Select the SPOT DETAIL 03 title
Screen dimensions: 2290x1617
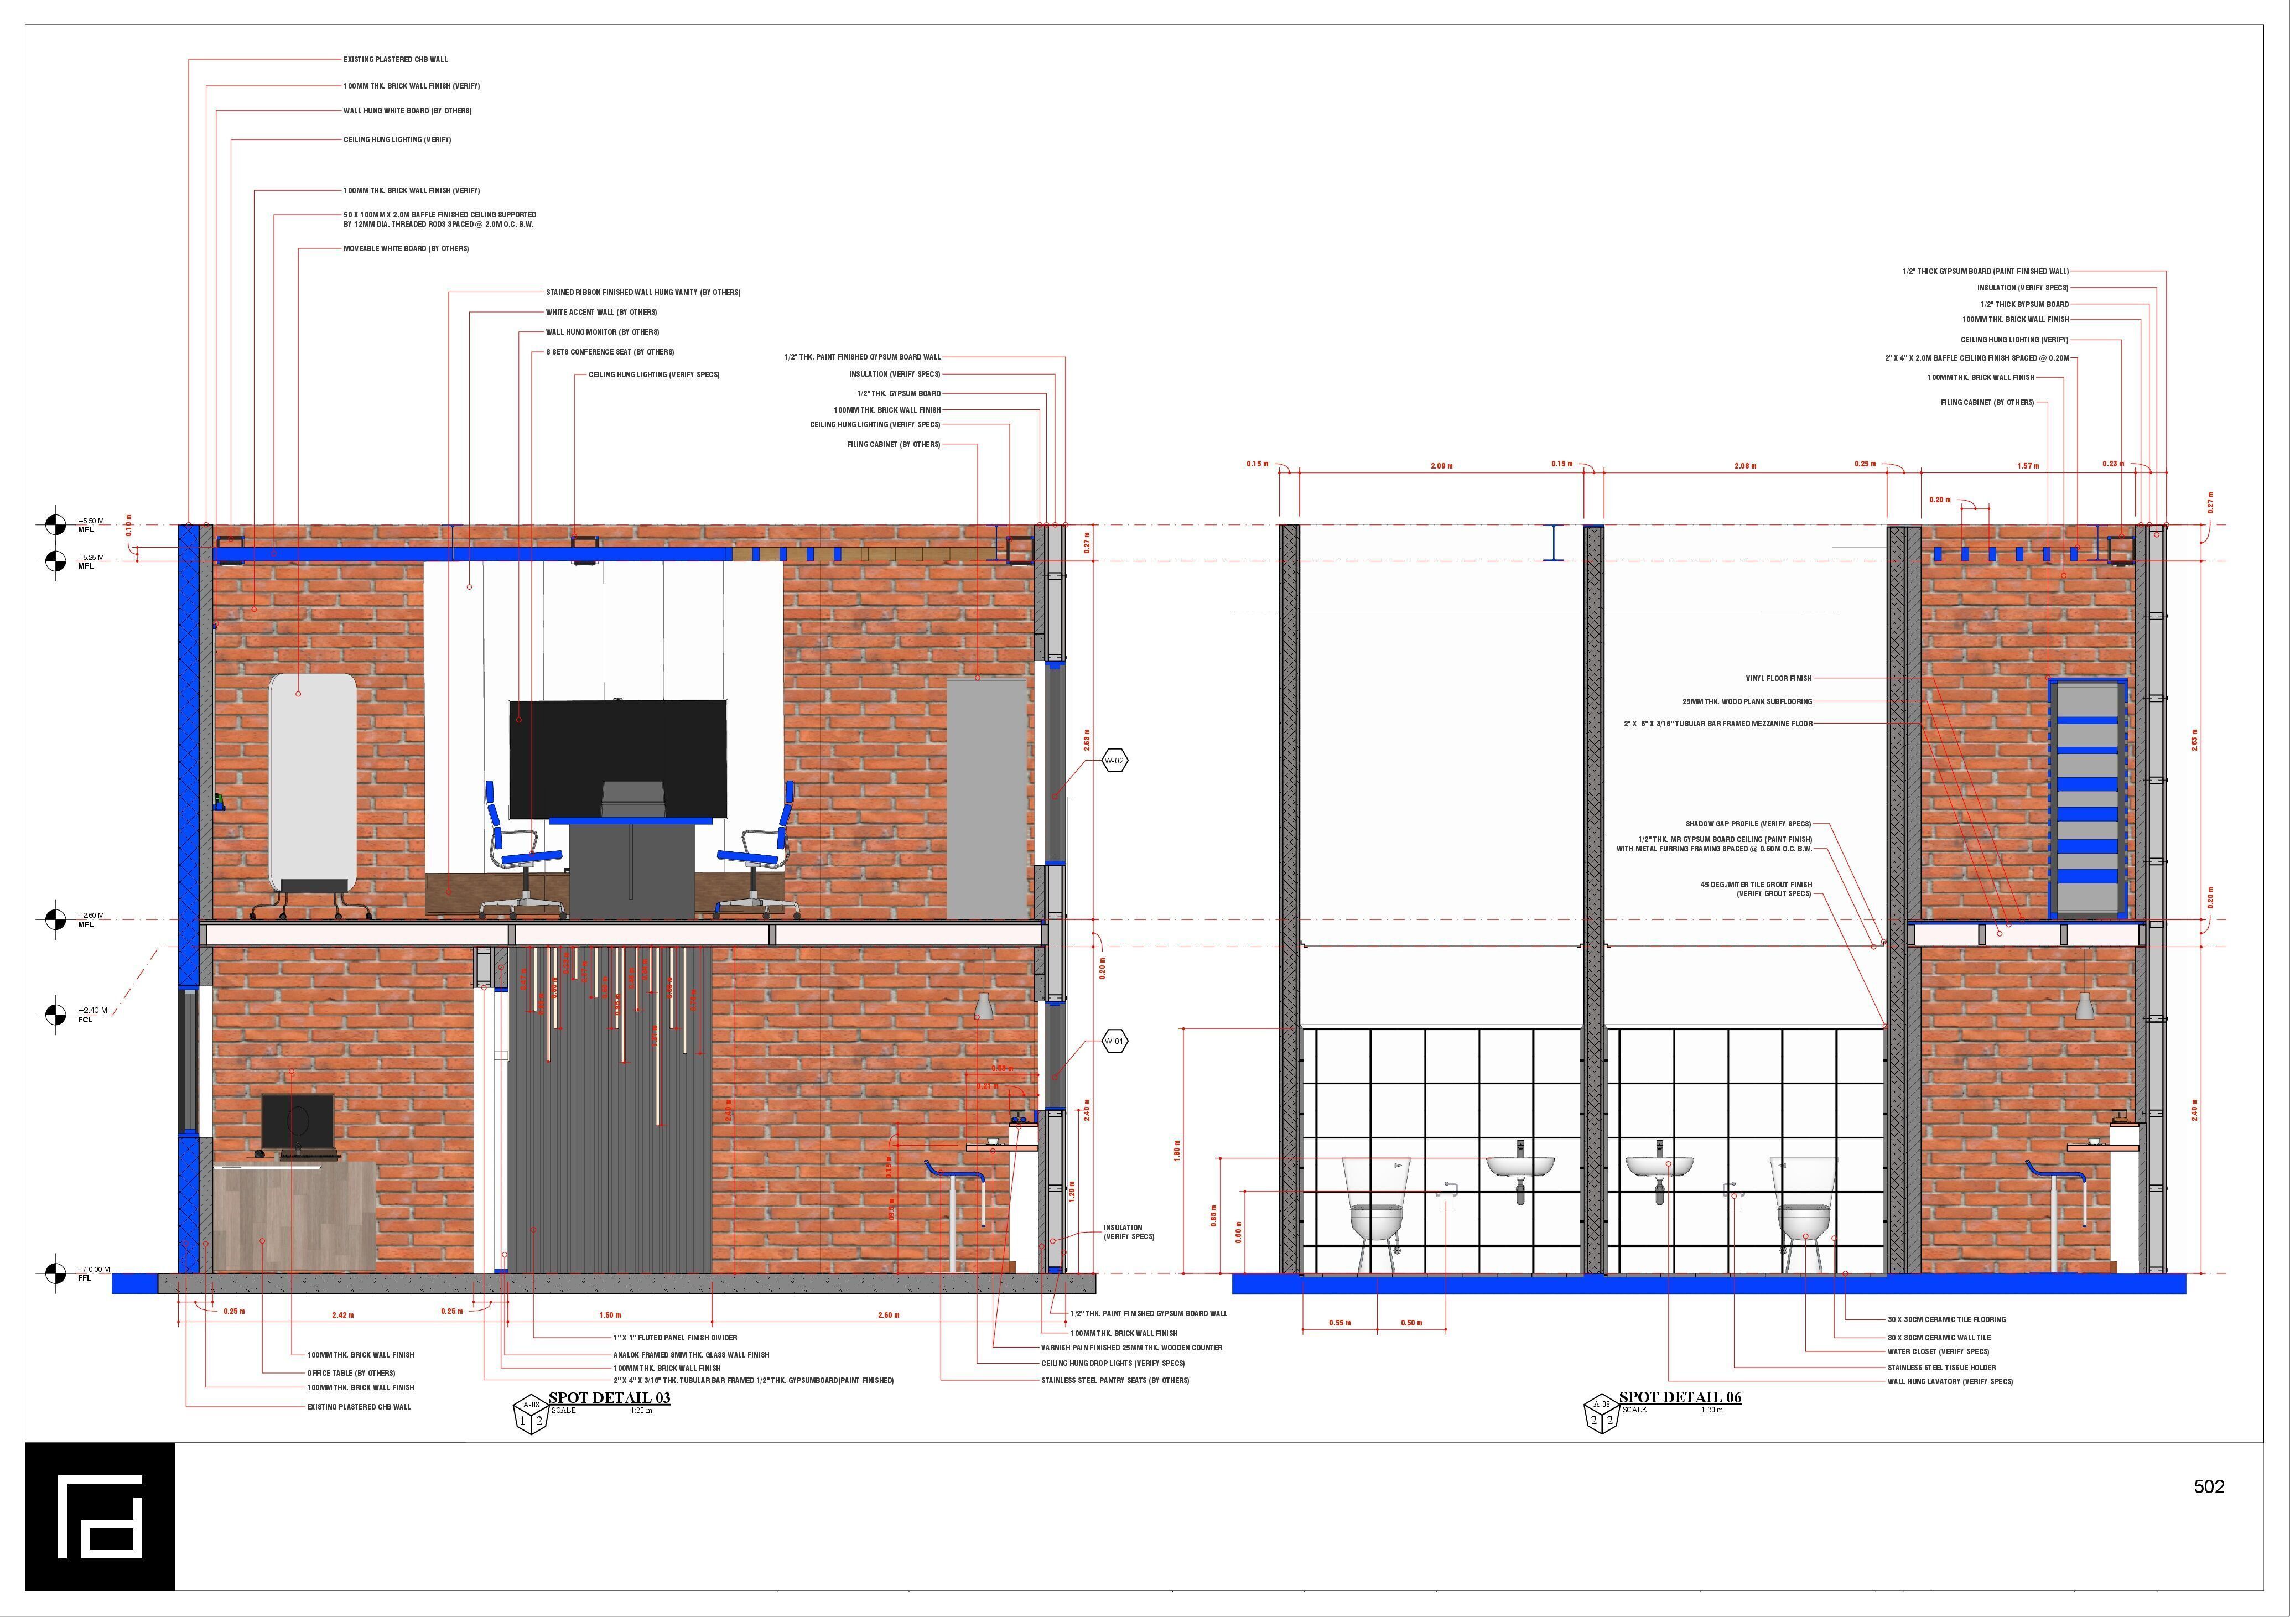click(x=609, y=1397)
